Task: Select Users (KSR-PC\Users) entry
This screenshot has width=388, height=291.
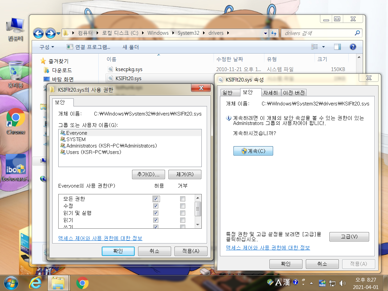Action: click(130, 152)
